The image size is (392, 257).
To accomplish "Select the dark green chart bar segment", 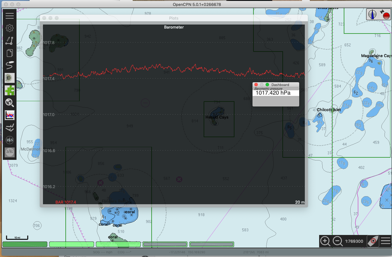I will coord(25,244).
